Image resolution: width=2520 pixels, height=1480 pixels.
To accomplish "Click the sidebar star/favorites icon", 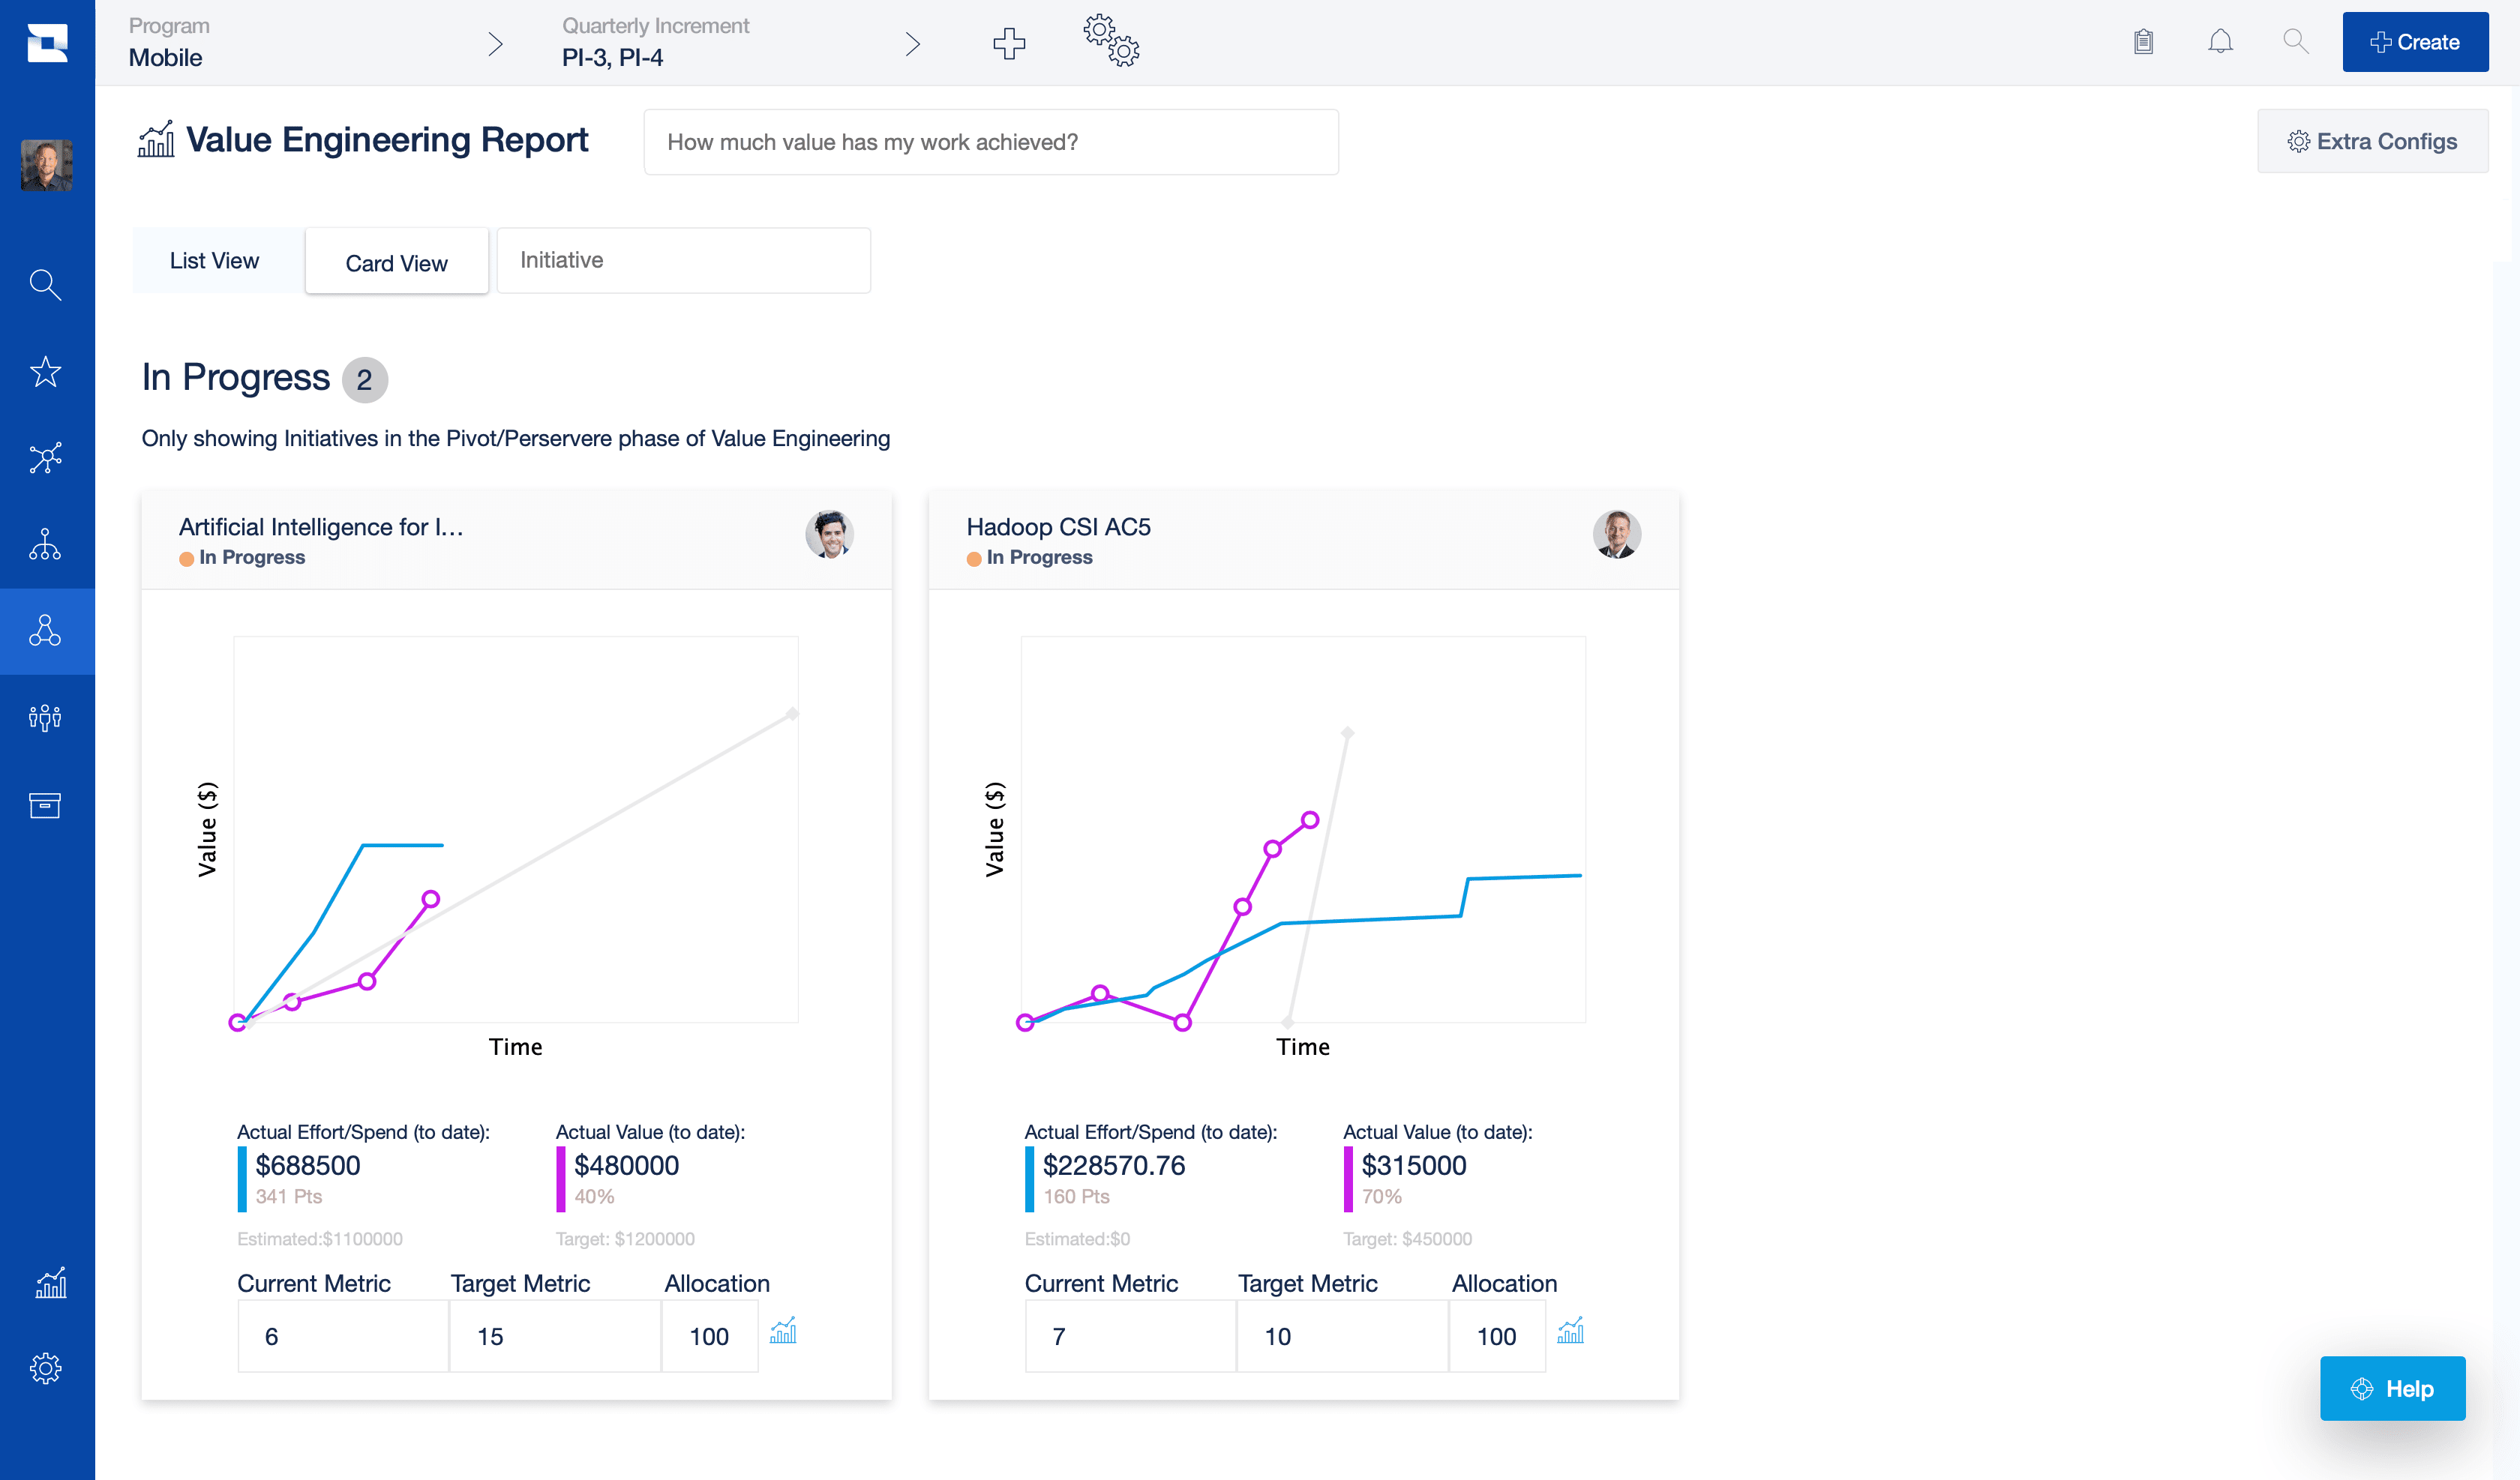I will coord(47,370).
